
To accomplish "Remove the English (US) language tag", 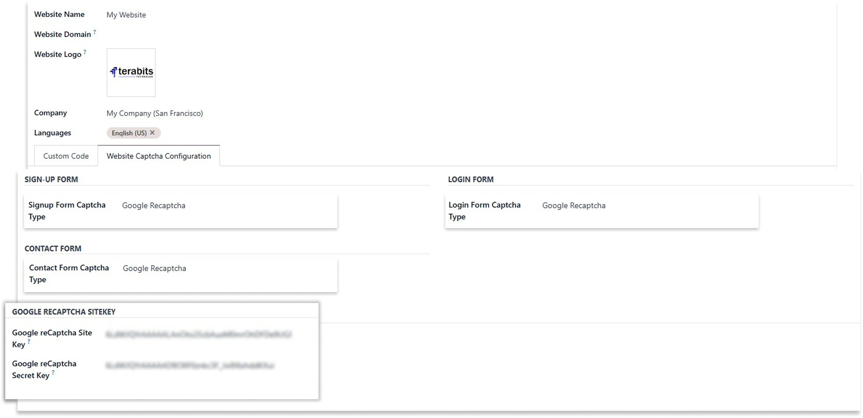I will 152,132.
